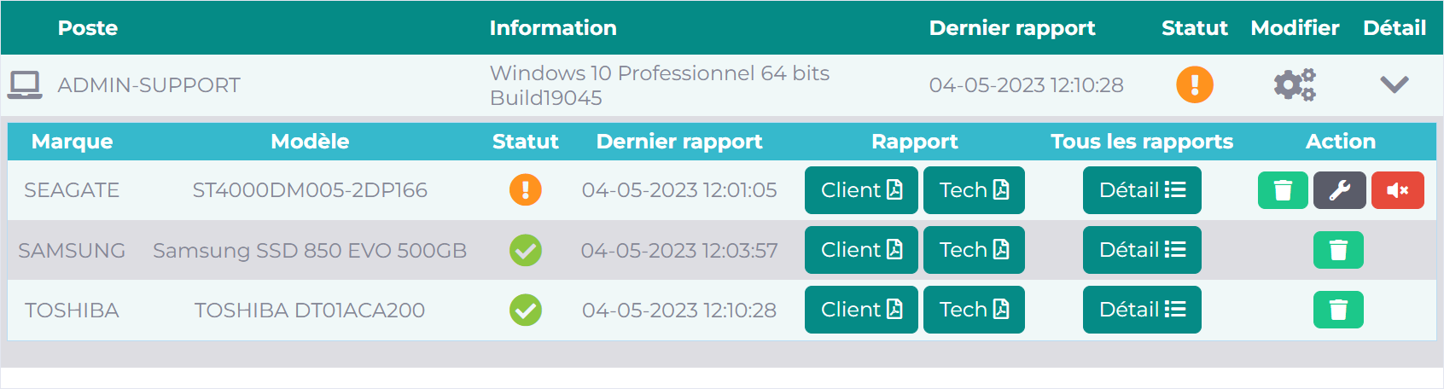Mute alerts for the SEAGATE disk
This screenshot has height=389, width=1444.
(1398, 190)
